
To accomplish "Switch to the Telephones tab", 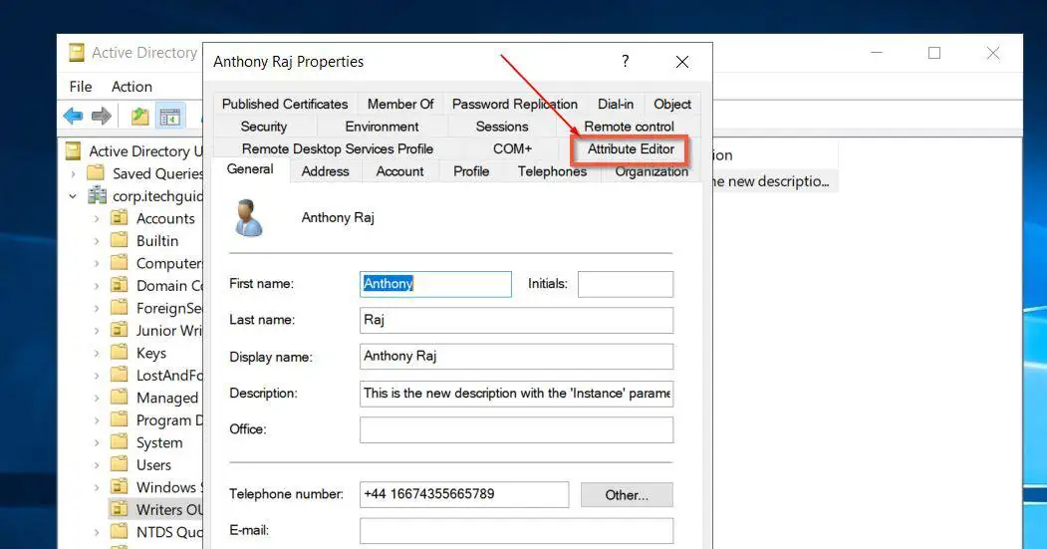I will (552, 171).
